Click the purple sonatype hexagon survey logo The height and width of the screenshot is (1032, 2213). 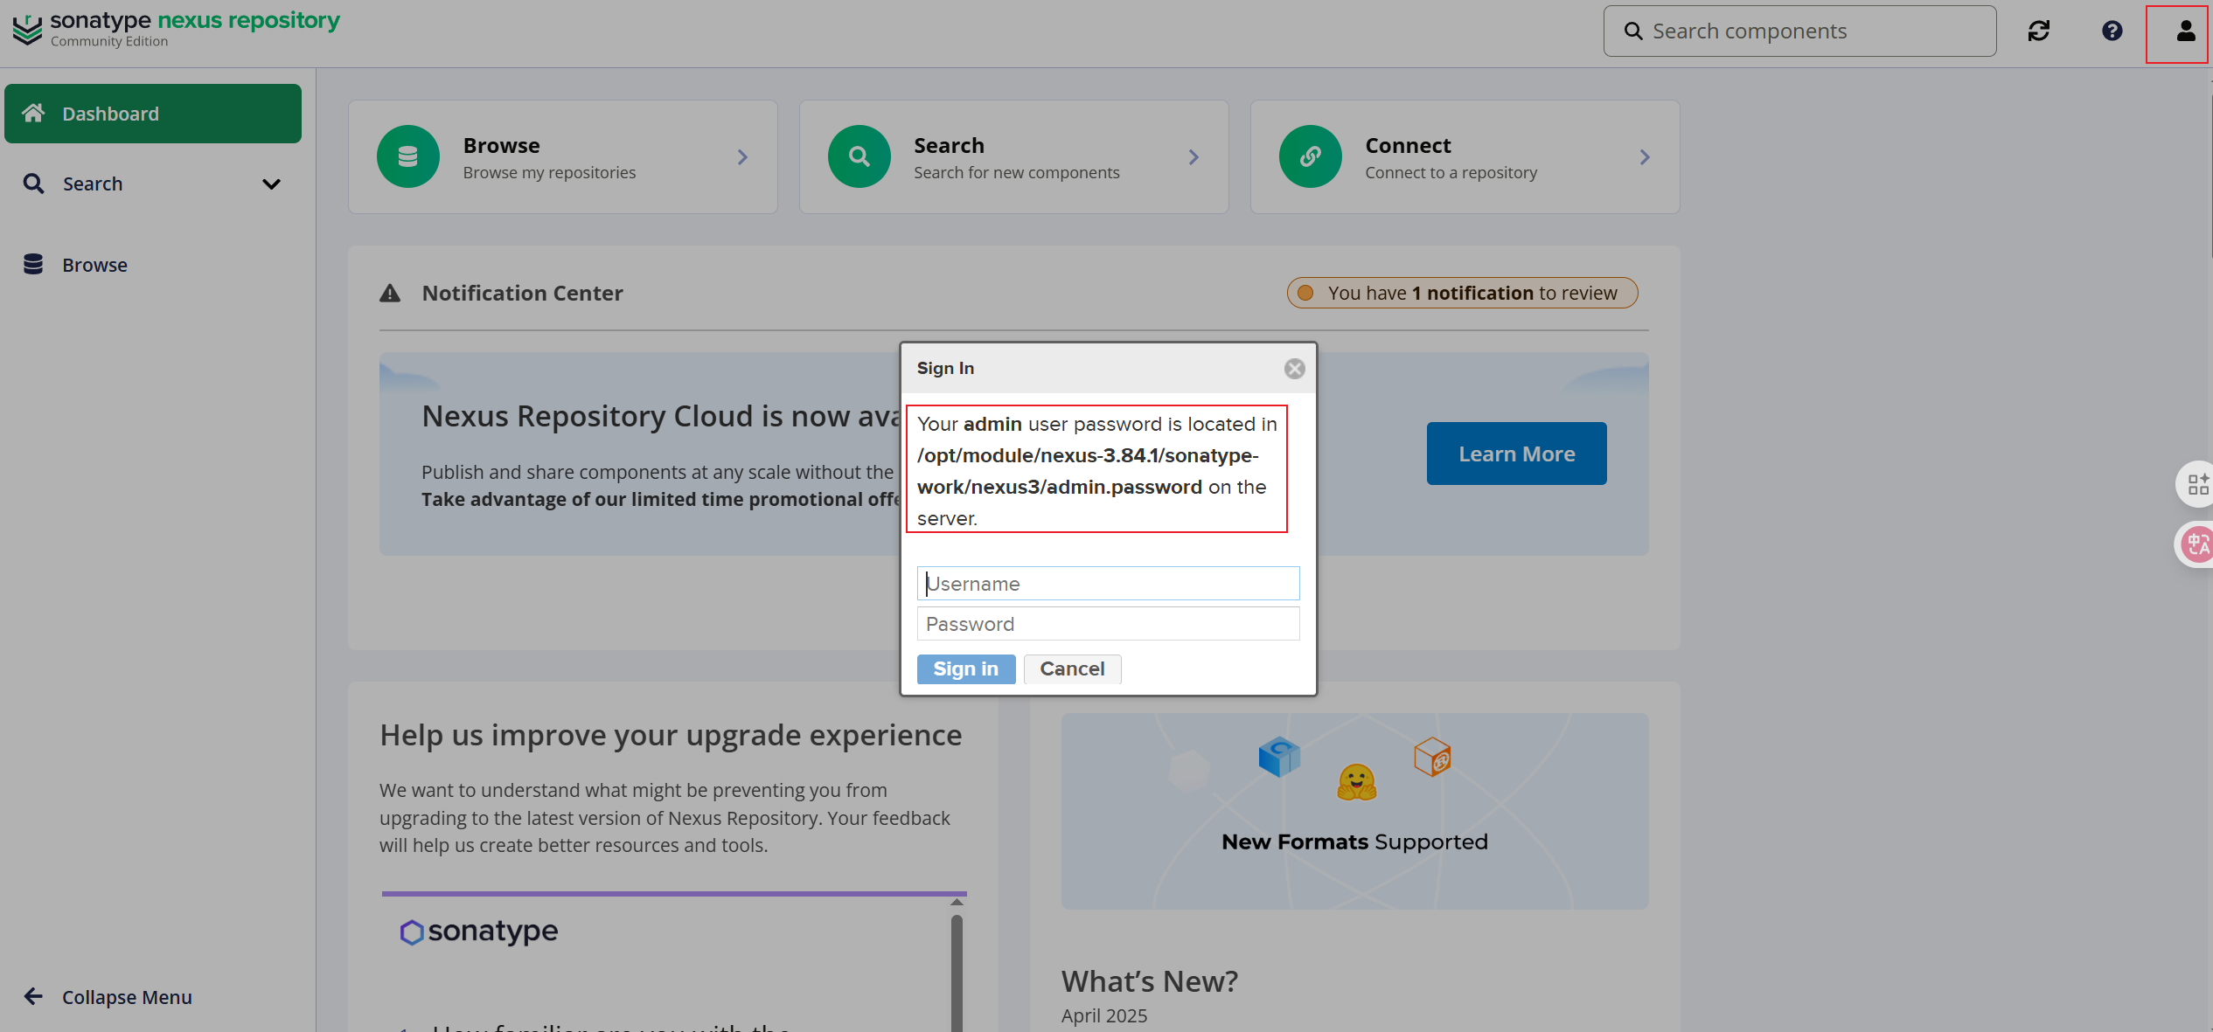pyautogui.click(x=411, y=932)
